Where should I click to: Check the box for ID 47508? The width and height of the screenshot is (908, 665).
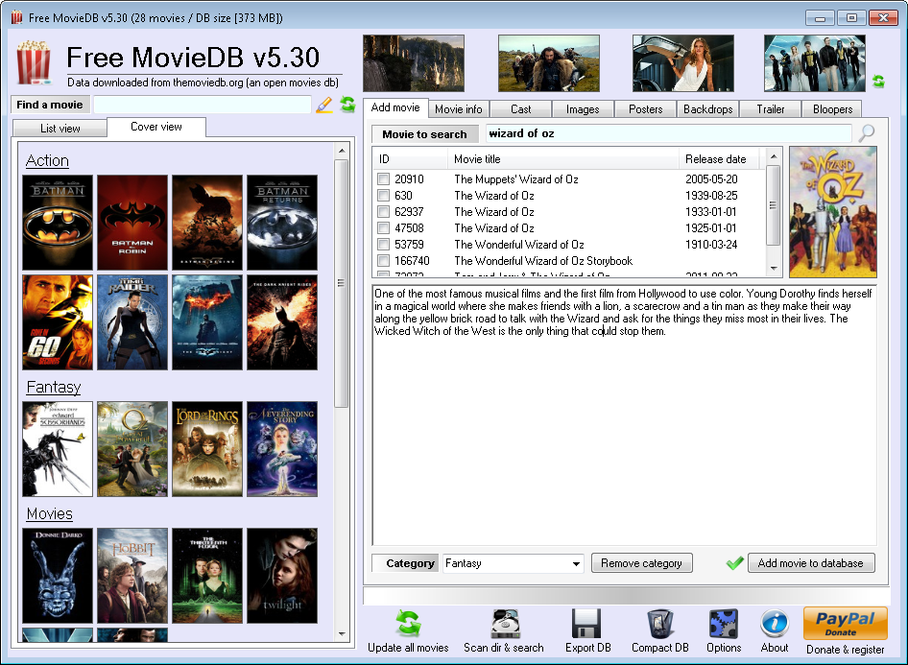pyautogui.click(x=383, y=228)
